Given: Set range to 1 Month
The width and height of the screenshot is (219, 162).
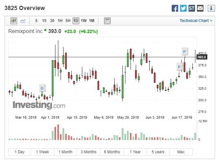Looking at the screenshot, I should pyautogui.click(x=65, y=152).
